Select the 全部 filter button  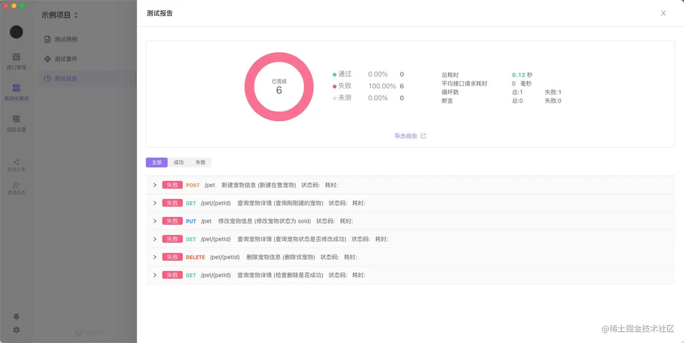tap(157, 162)
